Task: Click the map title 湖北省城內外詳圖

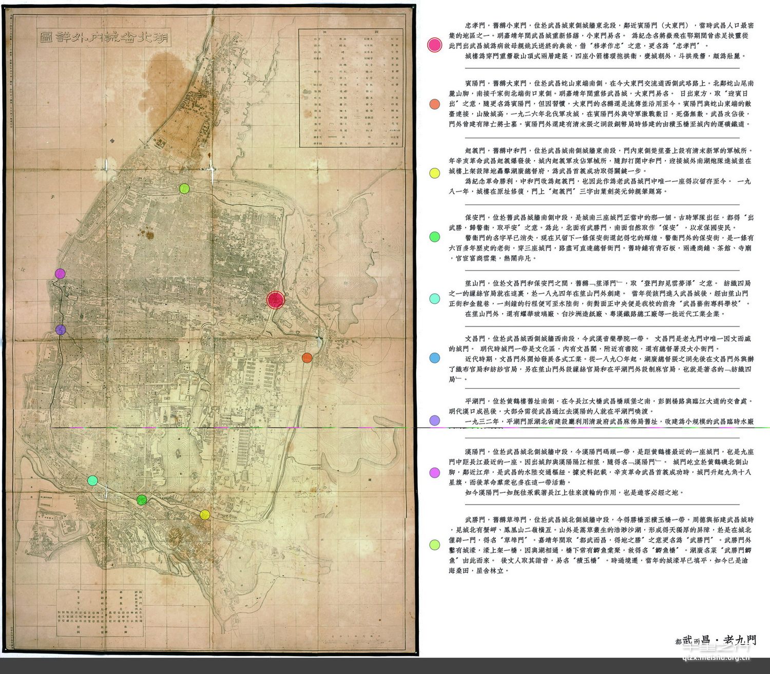Action: click(105, 37)
